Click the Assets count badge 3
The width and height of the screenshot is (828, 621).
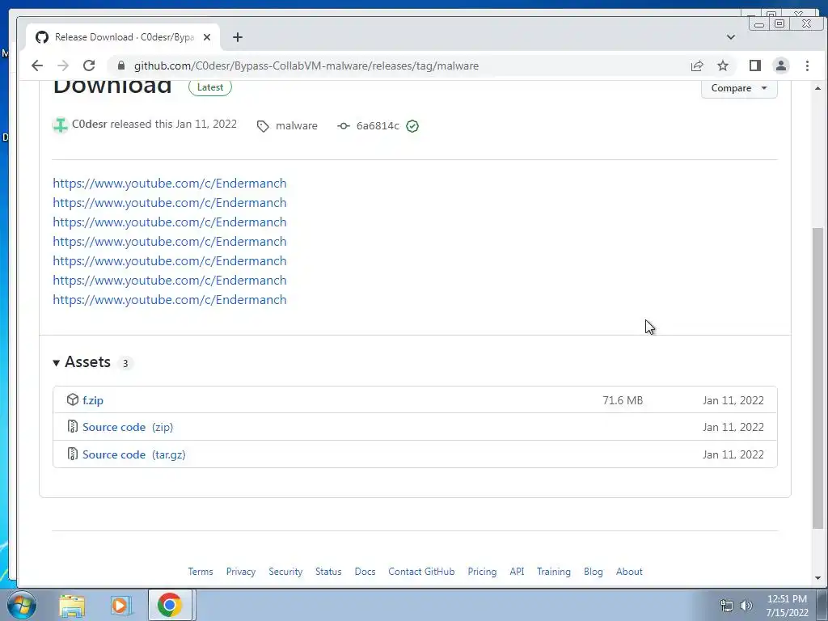pyautogui.click(x=125, y=363)
